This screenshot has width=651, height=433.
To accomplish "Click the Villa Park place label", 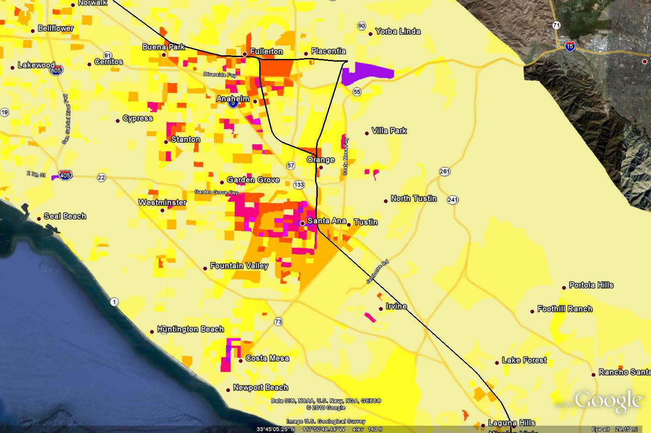I will [389, 131].
